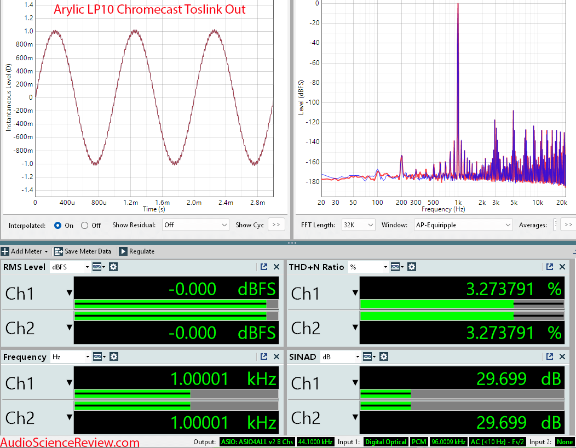Click the panel splitter dots handle
Image resolution: width=576 pixels, height=448 pixels.
coord(292,243)
